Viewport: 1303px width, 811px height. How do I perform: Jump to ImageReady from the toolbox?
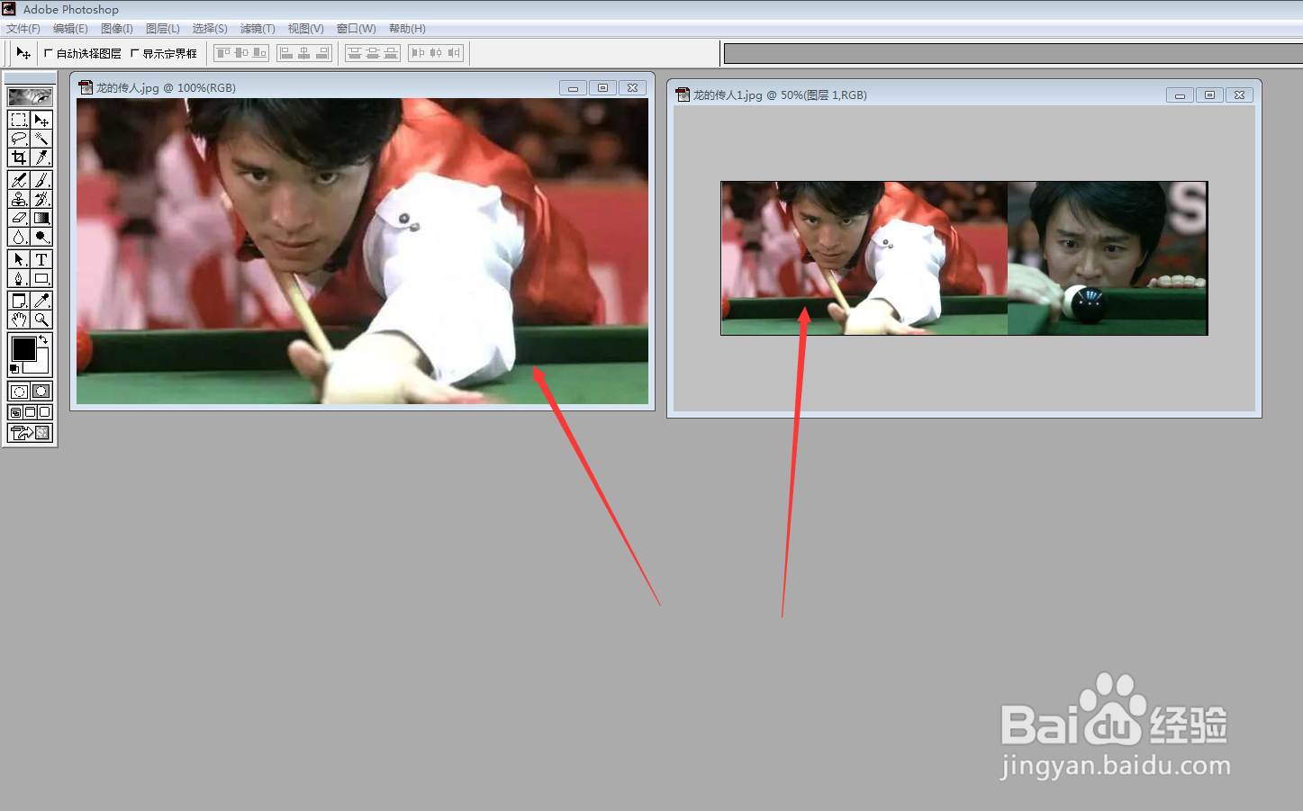[30, 432]
